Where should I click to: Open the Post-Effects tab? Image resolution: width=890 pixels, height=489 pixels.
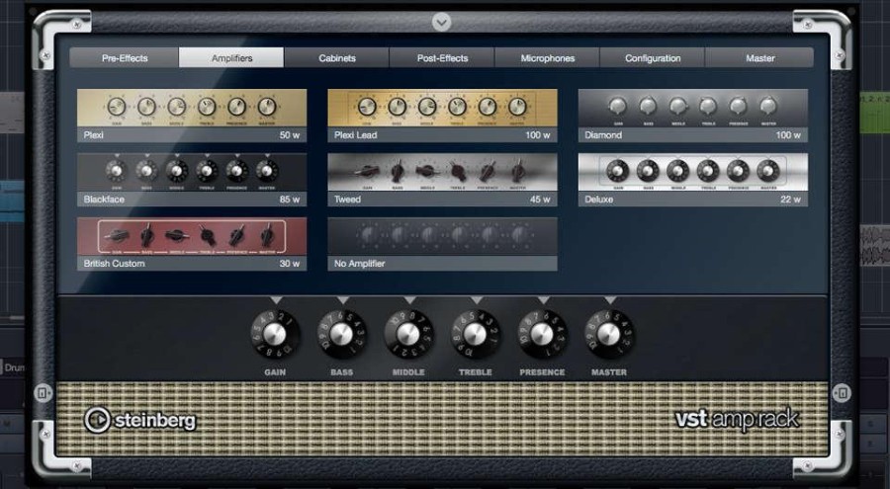tap(442, 58)
